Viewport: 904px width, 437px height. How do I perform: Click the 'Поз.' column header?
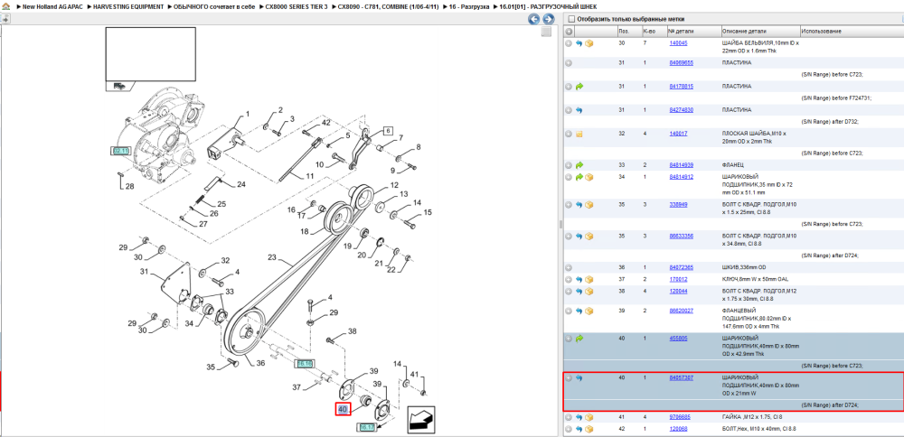[x=629, y=31]
